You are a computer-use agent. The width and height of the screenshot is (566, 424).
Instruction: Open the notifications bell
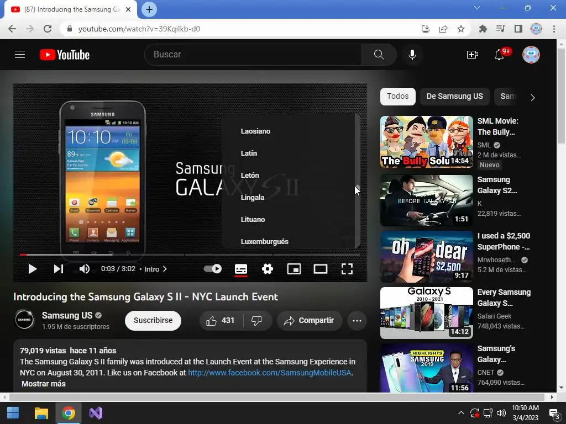[500, 55]
